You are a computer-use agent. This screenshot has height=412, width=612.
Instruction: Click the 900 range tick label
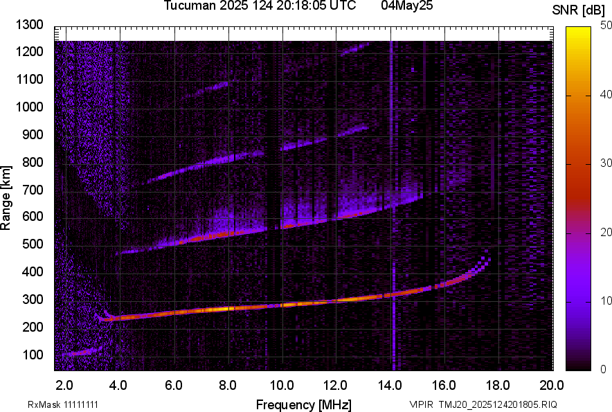pos(33,134)
